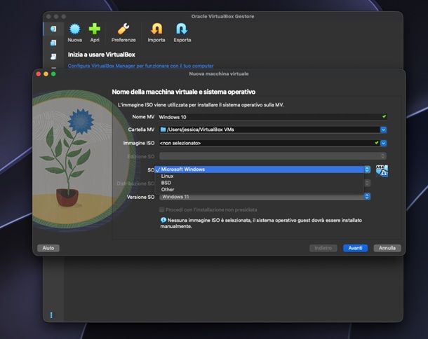This screenshot has height=339, width=428.
Task: Select the third sidebar icon in VirtualBox Gestore
Action: click(x=53, y=57)
